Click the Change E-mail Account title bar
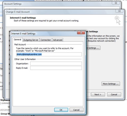Screen dimensions: 127x116 pyautogui.click(x=59, y=12)
